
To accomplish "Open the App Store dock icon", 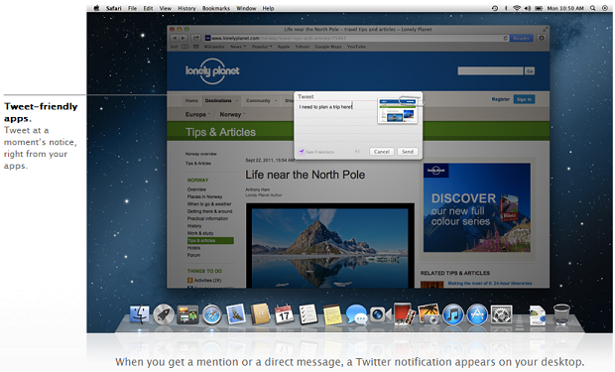I will pyautogui.click(x=477, y=314).
